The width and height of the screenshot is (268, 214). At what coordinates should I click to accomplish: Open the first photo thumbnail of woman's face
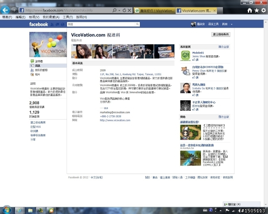pyautogui.click(x=81, y=51)
